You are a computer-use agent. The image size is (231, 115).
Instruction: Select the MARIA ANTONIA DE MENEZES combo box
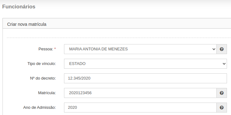(x=140, y=49)
